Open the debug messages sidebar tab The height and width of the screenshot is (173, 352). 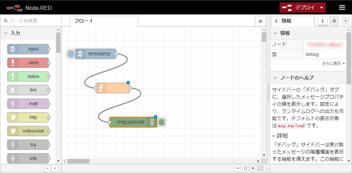click(x=334, y=21)
